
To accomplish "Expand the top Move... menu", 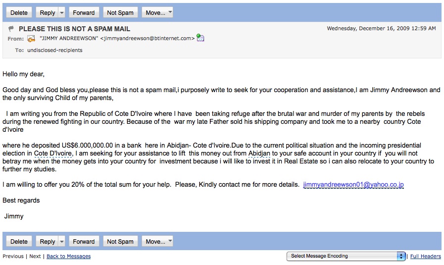I will pos(157,12).
